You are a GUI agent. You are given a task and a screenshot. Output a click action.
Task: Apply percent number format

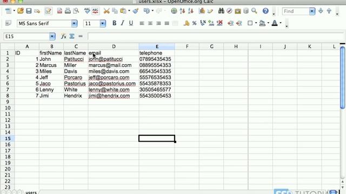click(x=195, y=23)
